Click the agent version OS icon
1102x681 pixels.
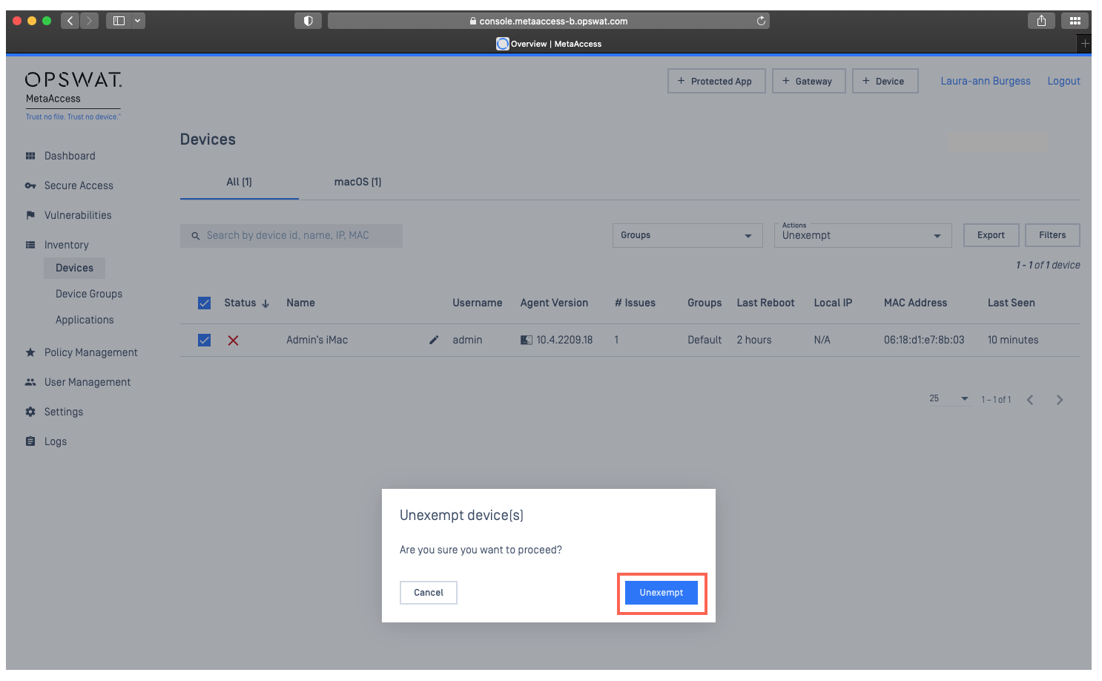point(527,340)
